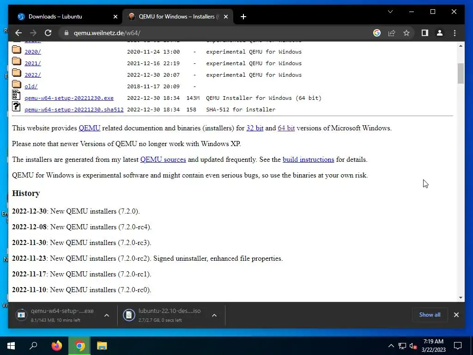Open qemu-w64-setup-20221230.sha512 link
473x355 pixels.
[74, 110]
